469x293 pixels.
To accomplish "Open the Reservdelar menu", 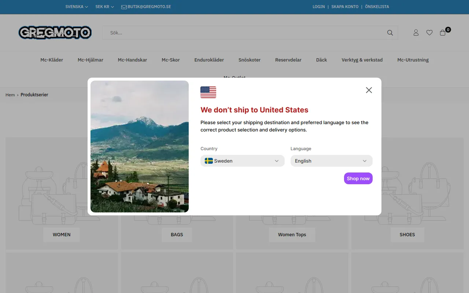I will [288, 60].
